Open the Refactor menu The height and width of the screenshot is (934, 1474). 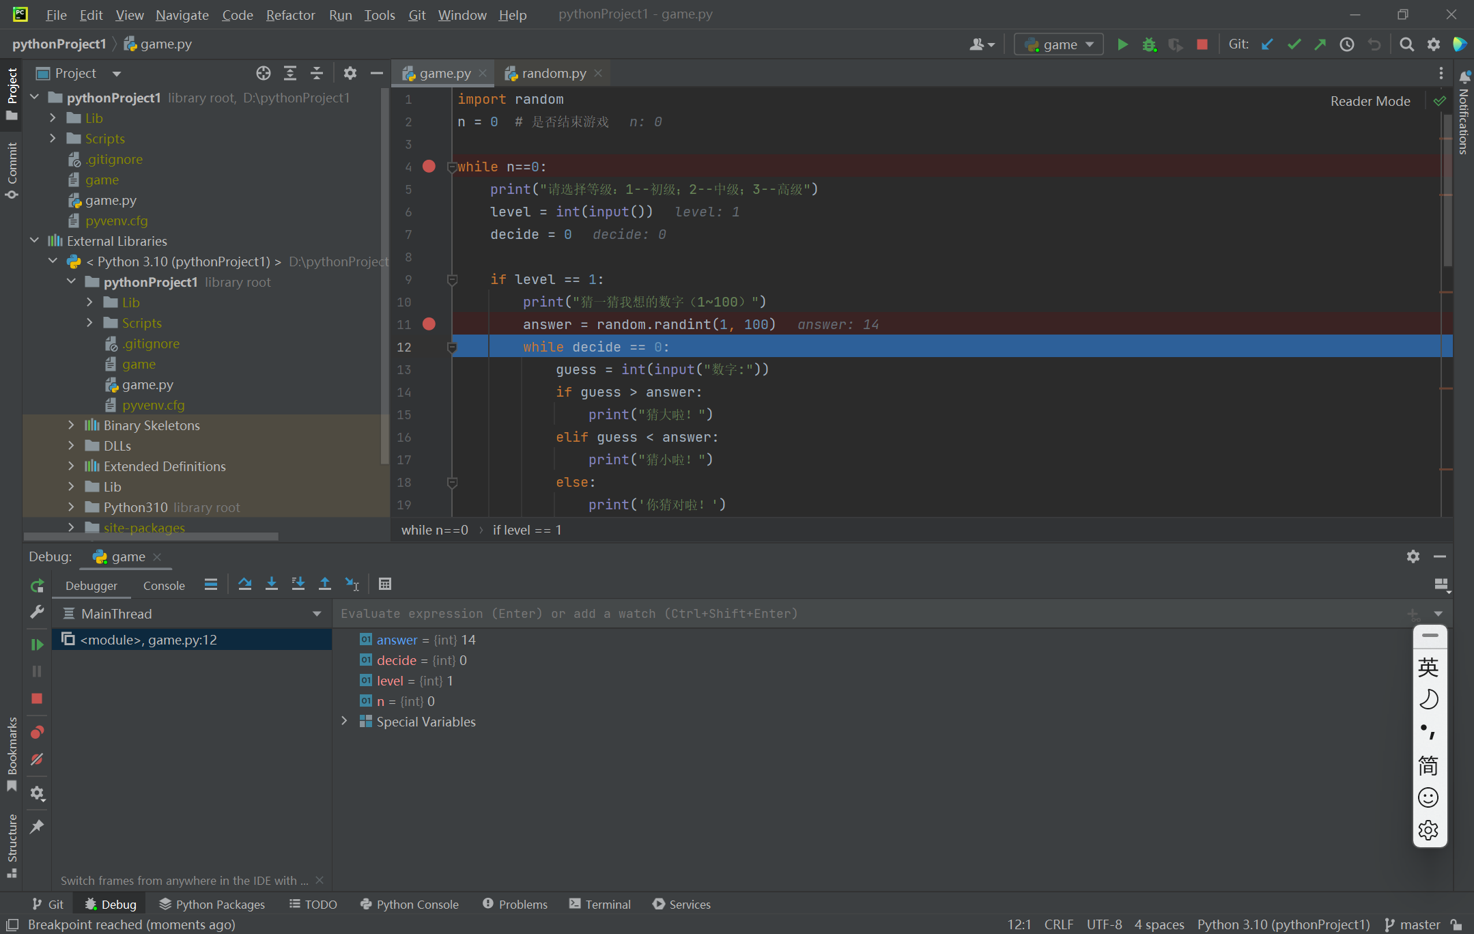tap(290, 14)
